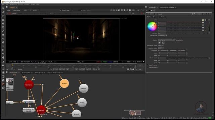The width and height of the screenshot is (215, 120).
Task: Open the ToolSets toolbar icon
Action: pyautogui.click(x=3, y=61)
